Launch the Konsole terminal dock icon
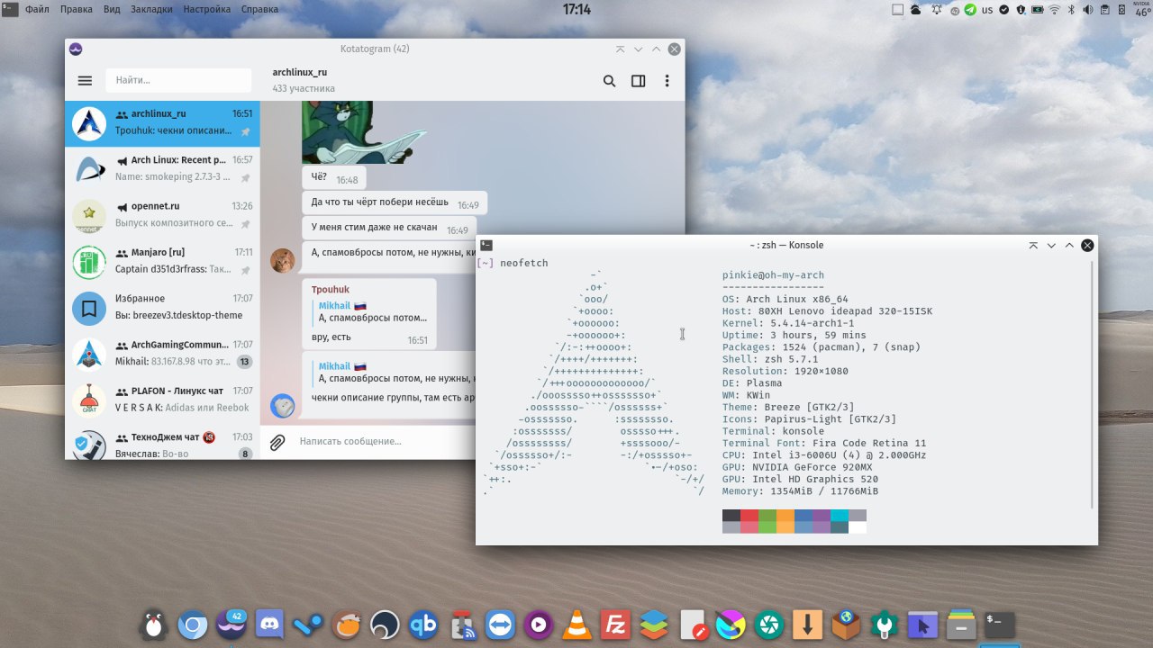 click(x=1000, y=624)
